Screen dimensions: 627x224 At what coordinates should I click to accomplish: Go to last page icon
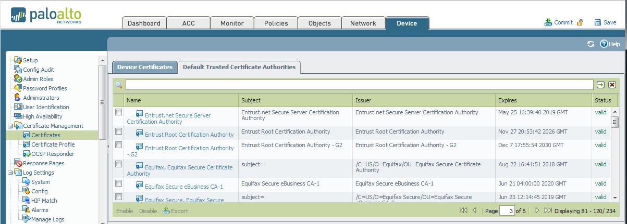(548, 210)
